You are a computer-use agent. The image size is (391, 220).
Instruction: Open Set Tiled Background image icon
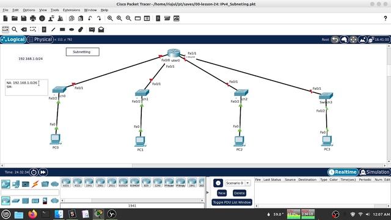[x=362, y=39]
